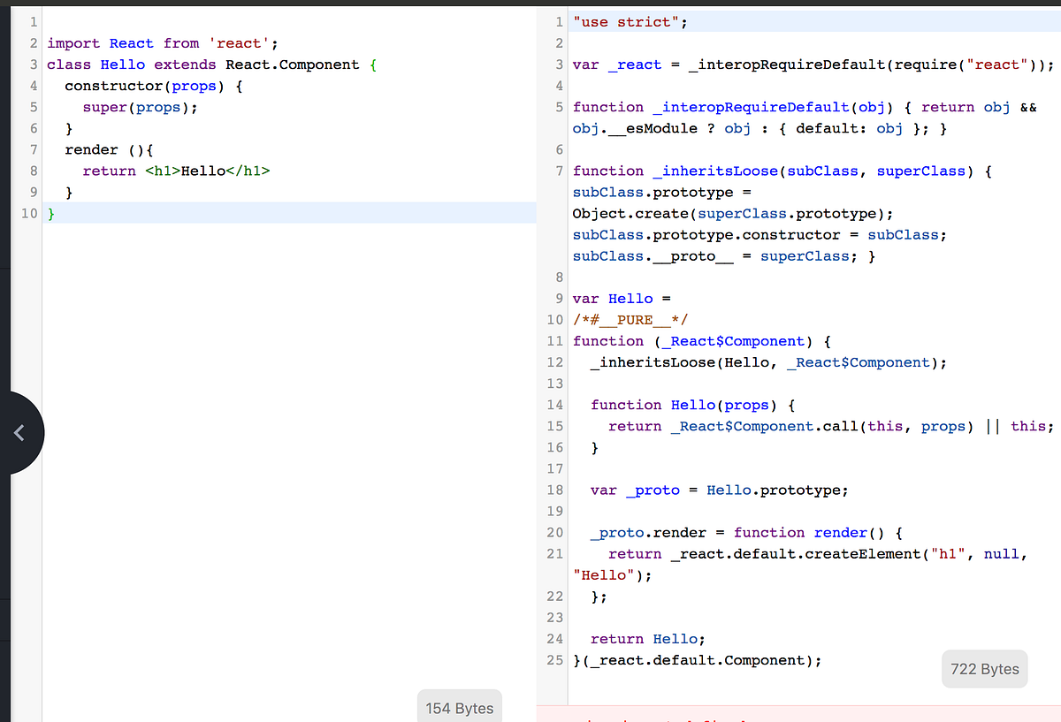1061x722 pixels.
Task: Click the 154 Bytes size badge
Action: 459,708
